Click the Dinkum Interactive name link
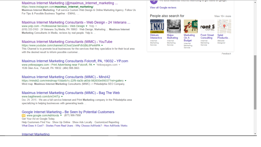261x147 pixels. click(x=156, y=36)
